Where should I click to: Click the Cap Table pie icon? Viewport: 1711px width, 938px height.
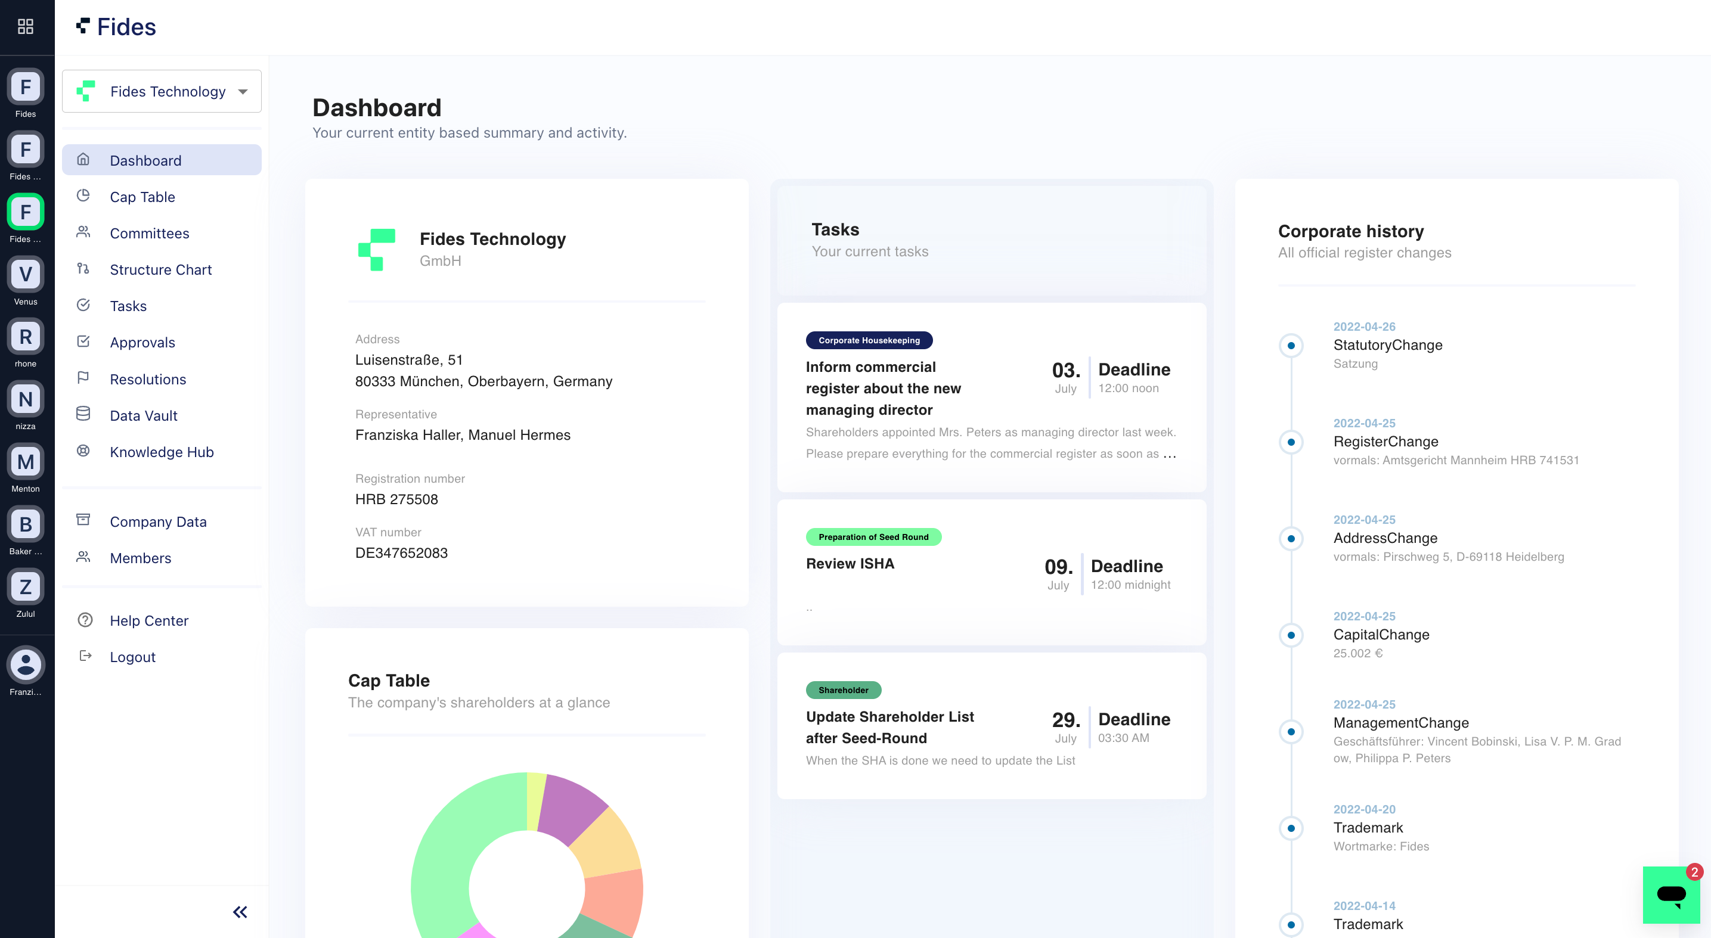pyautogui.click(x=83, y=196)
